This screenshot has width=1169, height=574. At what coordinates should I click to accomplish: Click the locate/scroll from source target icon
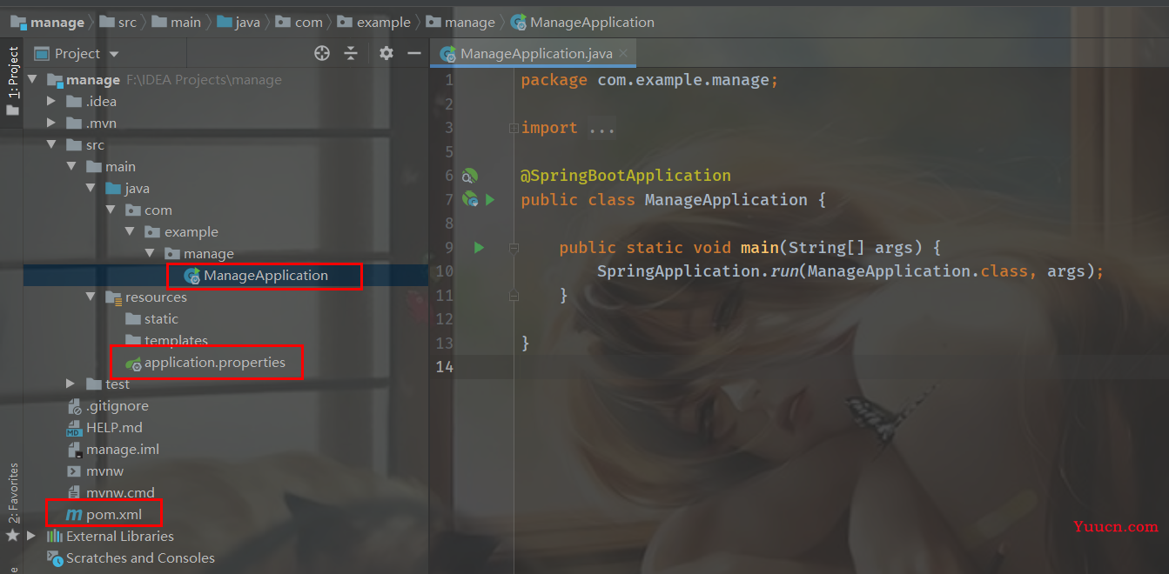click(322, 54)
